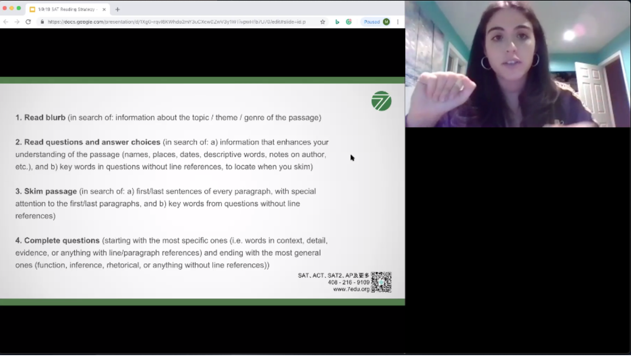Viewport: 631px width, 356px height.
Task: Click the docs.google.com address bar
Action: (176, 22)
